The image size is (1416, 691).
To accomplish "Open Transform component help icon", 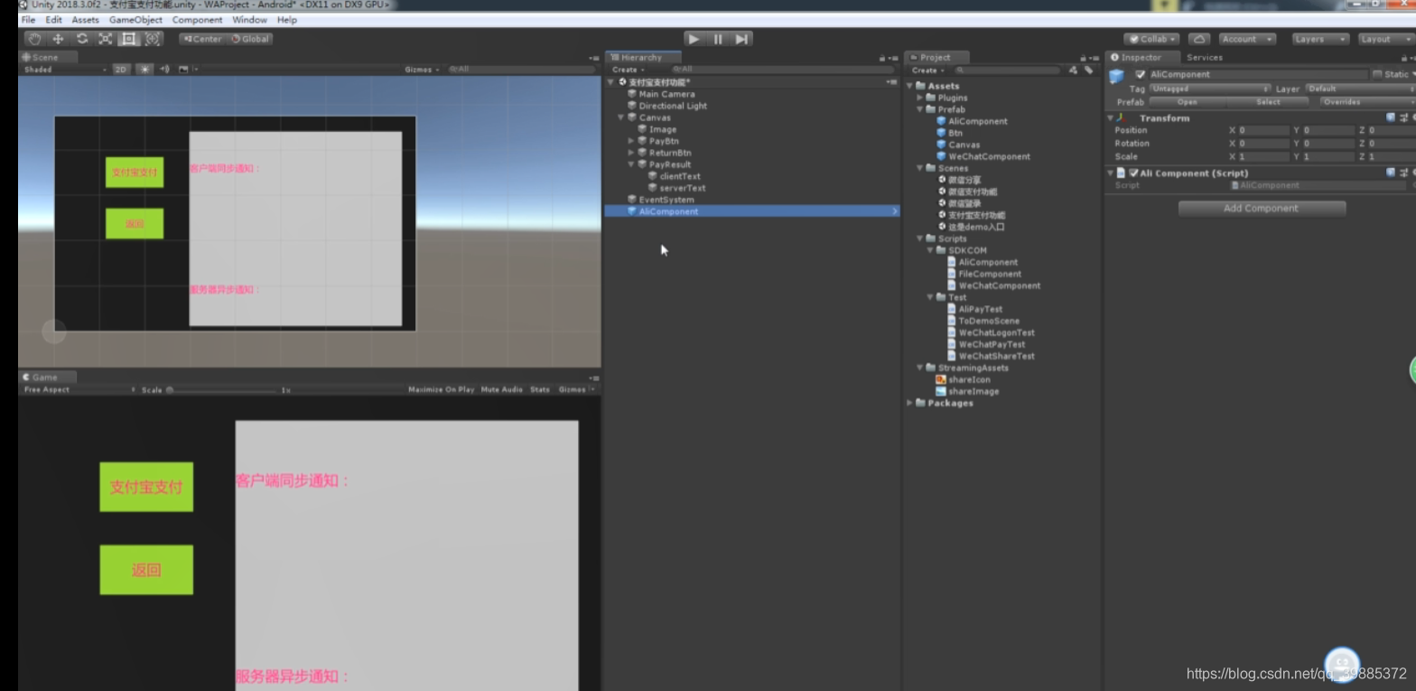I will pyautogui.click(x=1391, y=117).
